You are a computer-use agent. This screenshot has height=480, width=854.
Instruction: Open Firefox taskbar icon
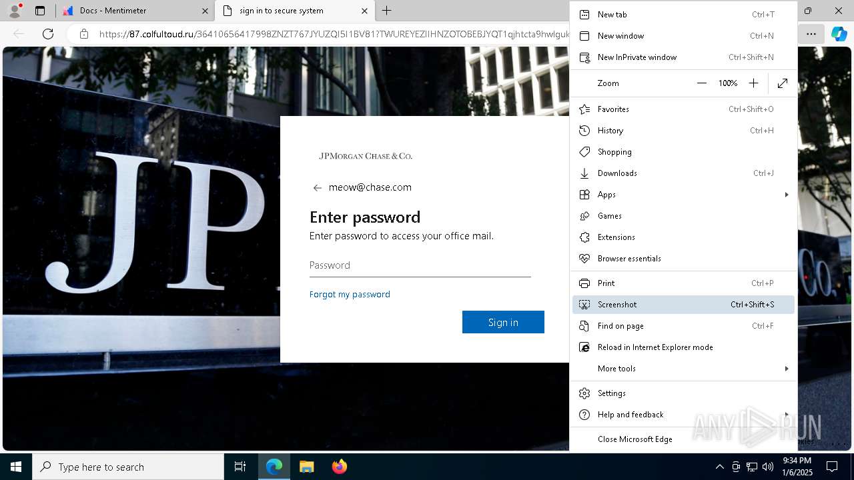pyautogui.click(x=339, y=467)
